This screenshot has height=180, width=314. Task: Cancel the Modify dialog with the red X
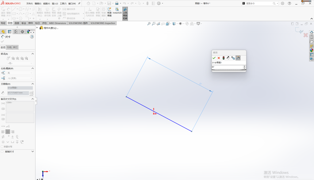click(219, 58)
